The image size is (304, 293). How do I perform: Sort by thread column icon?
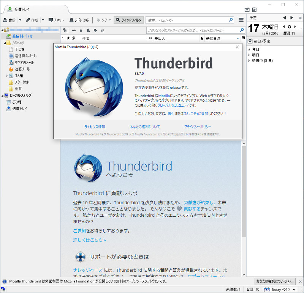(63, 38)
